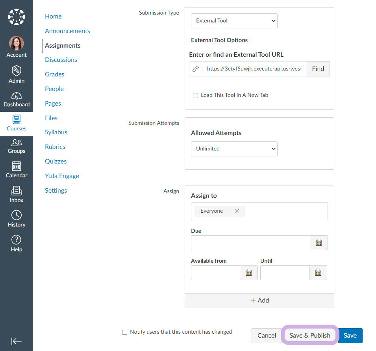The height and width of the screenshot is (351, 376).
Task: Open the Canvas logo home icon
Action: point(16,17)
